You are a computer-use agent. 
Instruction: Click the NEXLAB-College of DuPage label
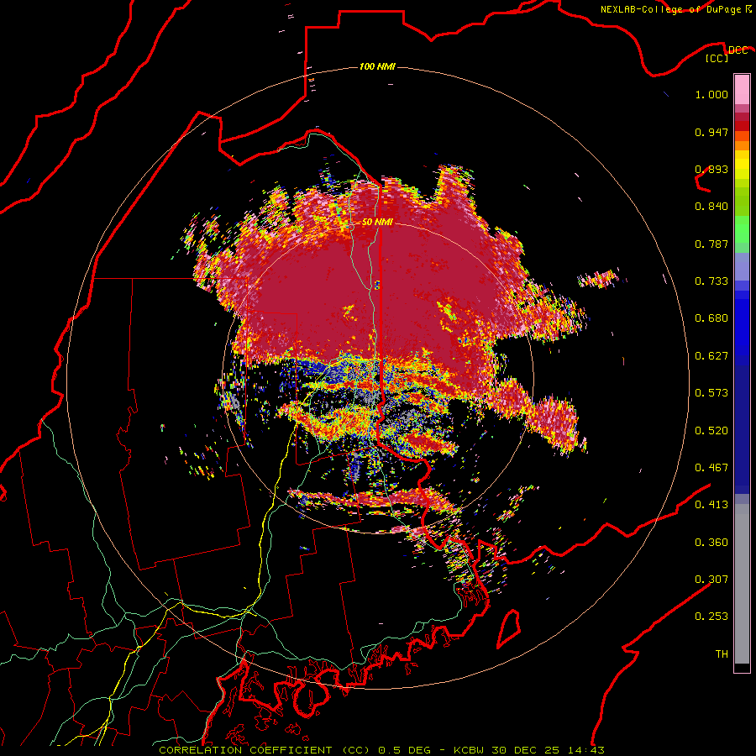click(x=675, y=9)
